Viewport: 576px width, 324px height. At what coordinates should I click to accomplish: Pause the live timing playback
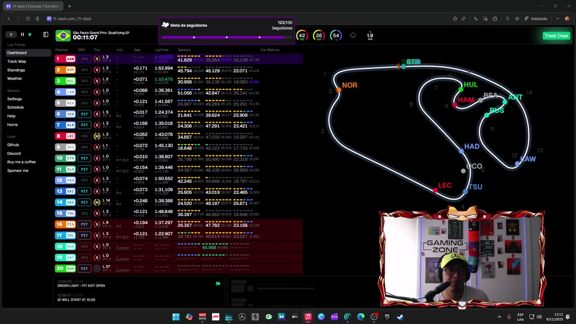(x=22, y=35)
